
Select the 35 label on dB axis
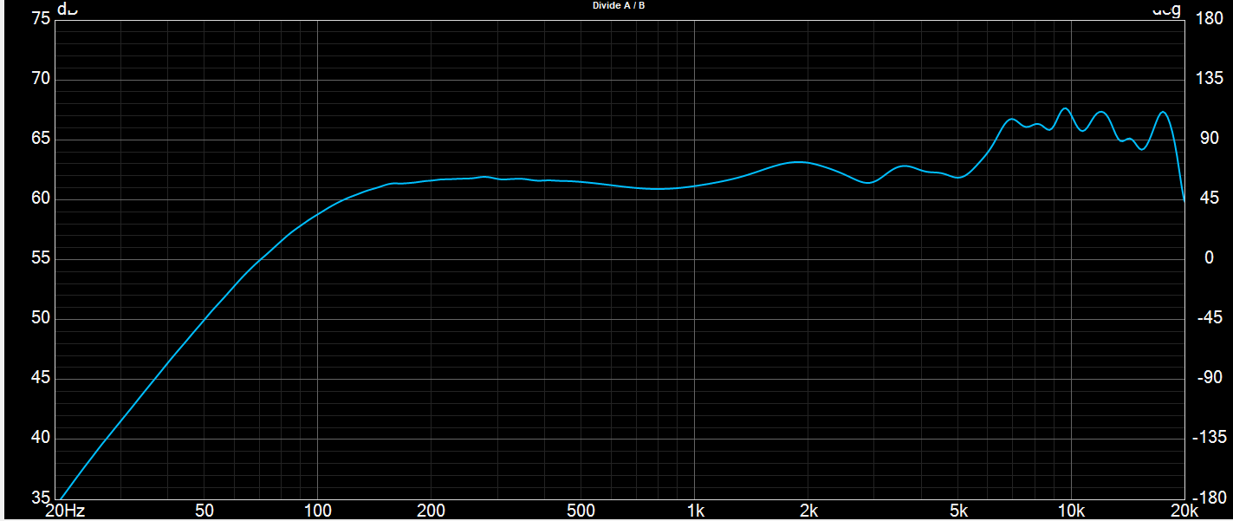point(40,498)
